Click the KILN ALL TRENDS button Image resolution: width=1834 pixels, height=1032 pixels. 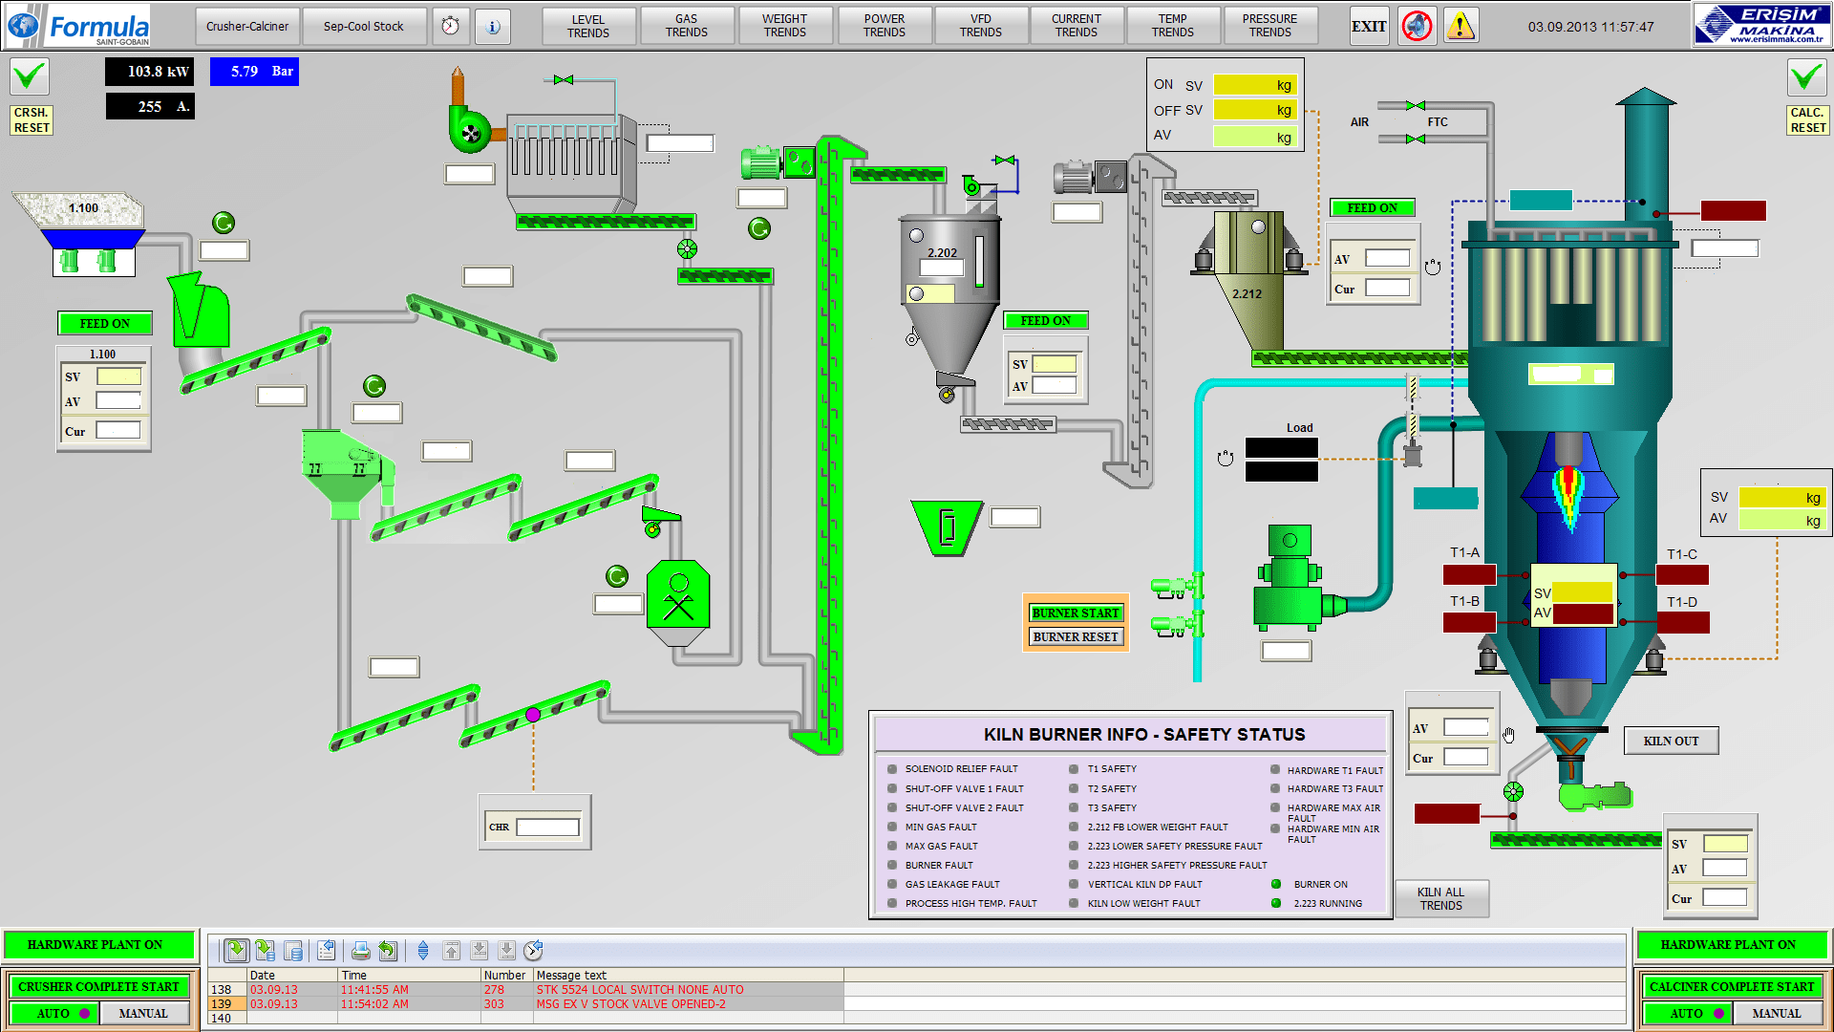point(1440,898)
